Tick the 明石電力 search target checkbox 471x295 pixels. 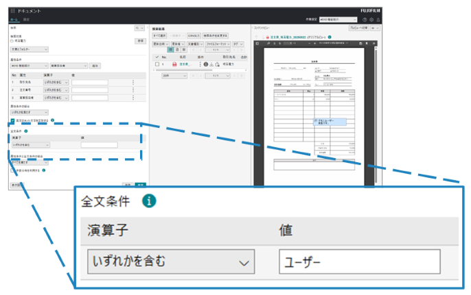coord(12,41)
